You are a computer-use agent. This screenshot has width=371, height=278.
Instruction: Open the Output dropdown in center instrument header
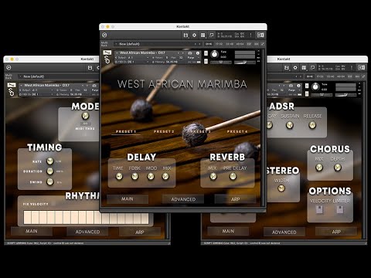point(132,58)
